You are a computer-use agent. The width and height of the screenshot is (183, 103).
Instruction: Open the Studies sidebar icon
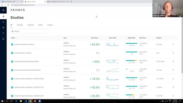tap(3, 16)
